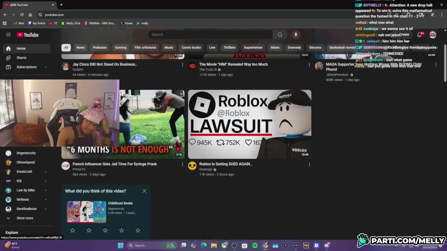The width and height of the screenshot is (447, 251).
Task: Select the Superheroes filter chip
Action: click(253, 47)
